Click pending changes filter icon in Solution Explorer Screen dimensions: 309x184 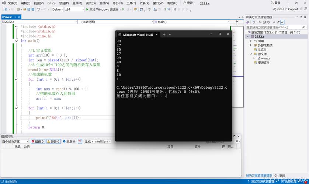pos(254,22)
